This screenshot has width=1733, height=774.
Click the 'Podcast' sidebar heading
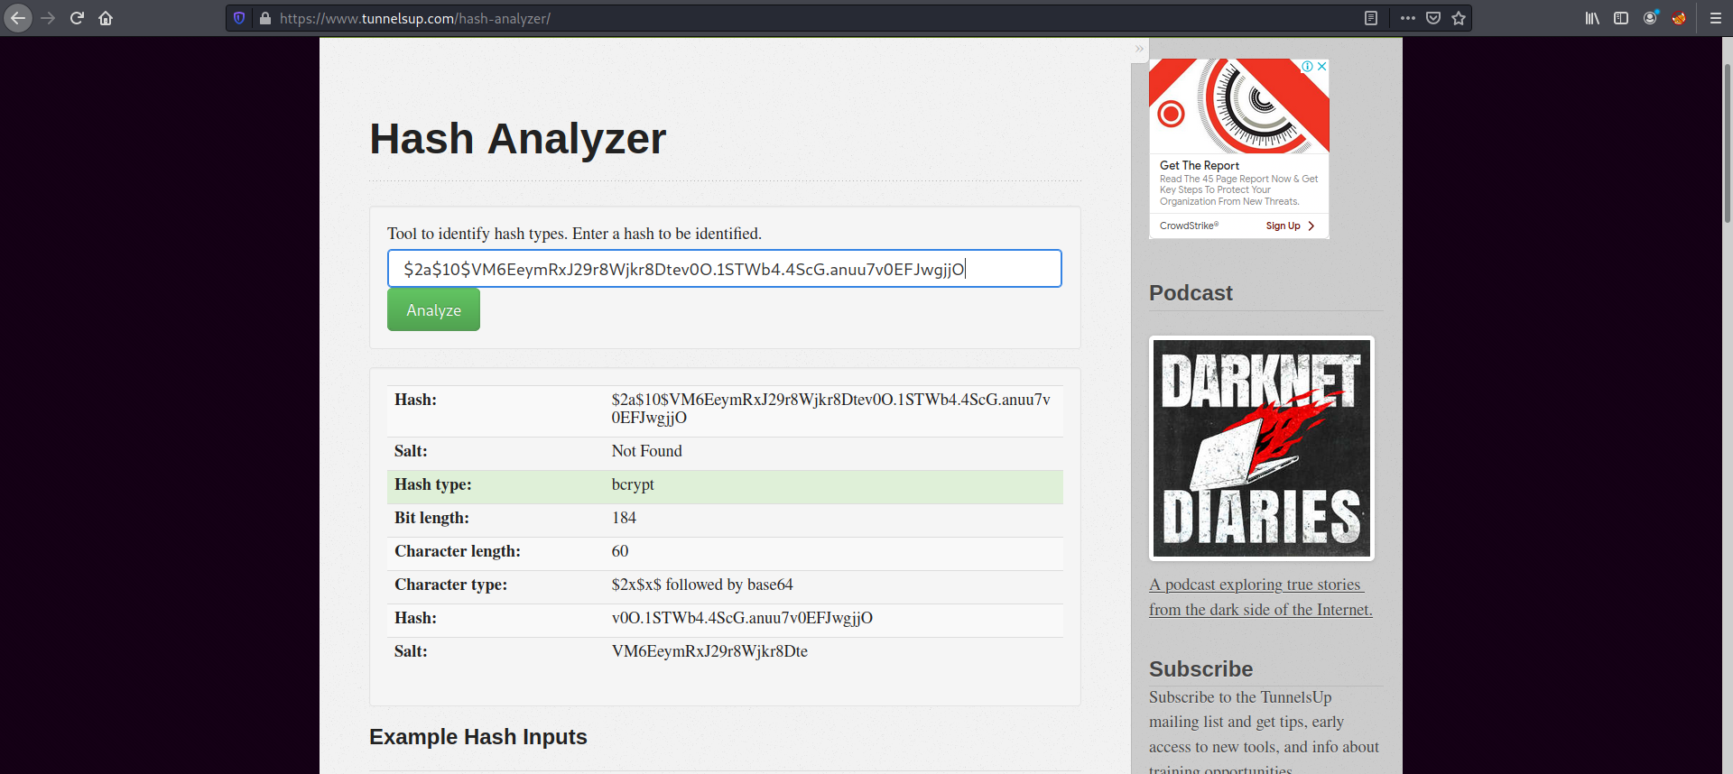point(1191,293)
